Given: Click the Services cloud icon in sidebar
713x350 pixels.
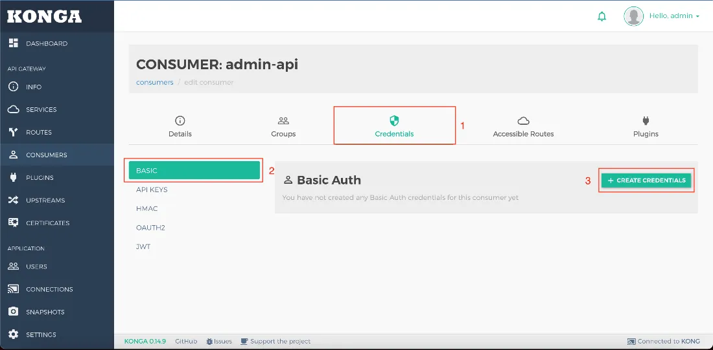Looking at the screenshot, I should (13, 109).
